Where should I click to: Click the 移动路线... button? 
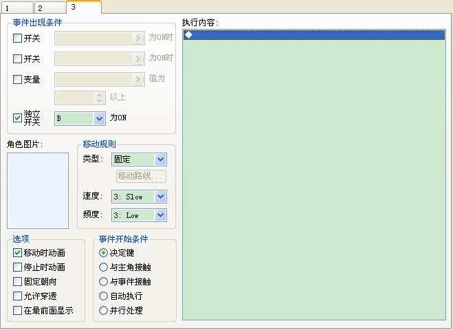(141, 176)
